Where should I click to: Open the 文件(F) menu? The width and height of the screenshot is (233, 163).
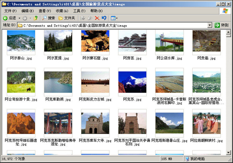pyautogui.click(x=10, y=11)
